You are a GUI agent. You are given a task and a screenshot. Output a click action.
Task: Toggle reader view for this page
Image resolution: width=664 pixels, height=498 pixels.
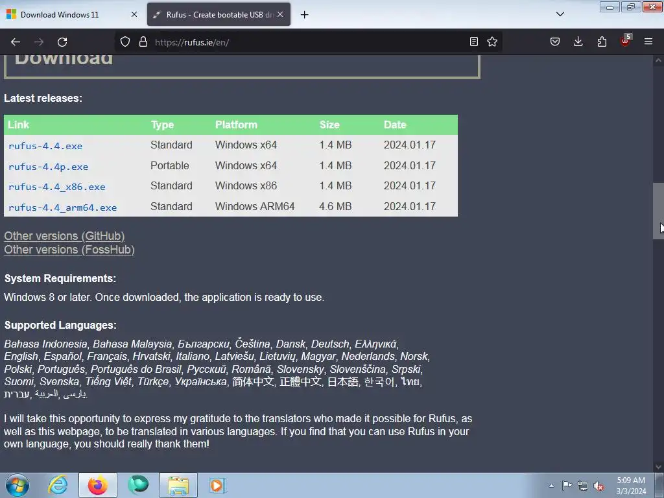point(474,41)
